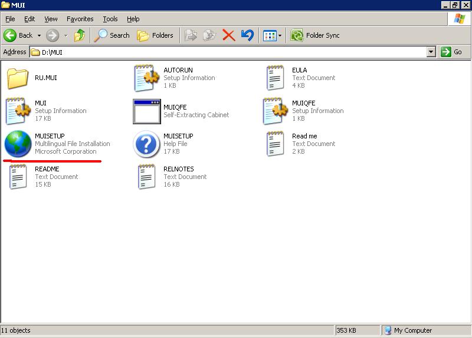The height and width of the screenshot is (338, 472).
Task: Open the Tools menu
Action: pyautogui.click(x=110, y=19)
